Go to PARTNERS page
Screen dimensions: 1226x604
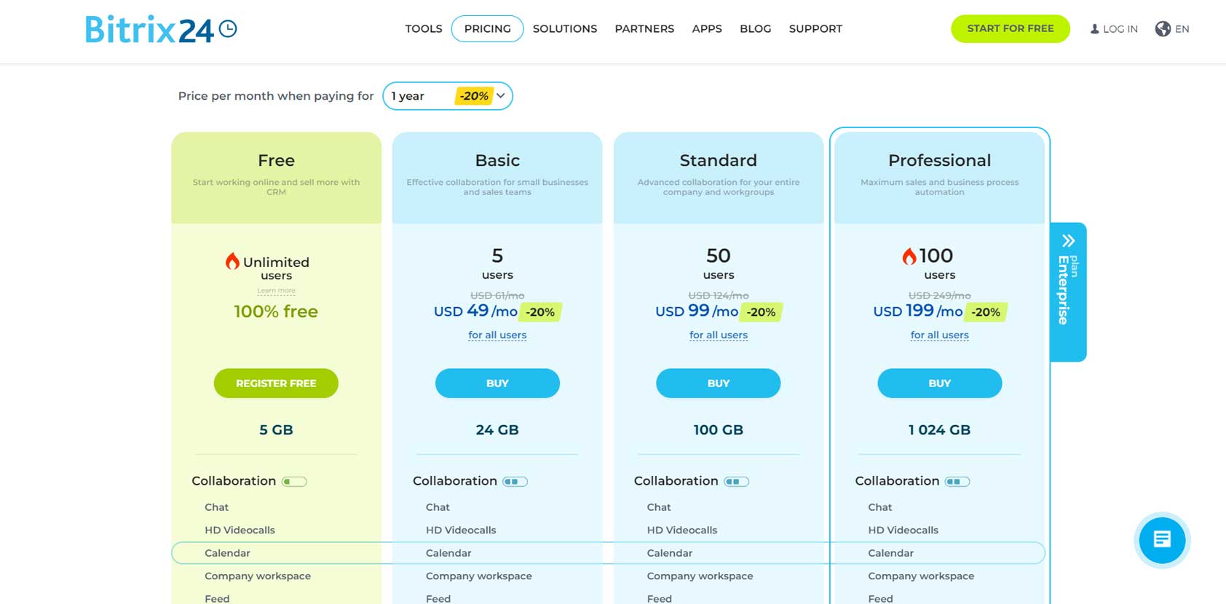(644, 29)
